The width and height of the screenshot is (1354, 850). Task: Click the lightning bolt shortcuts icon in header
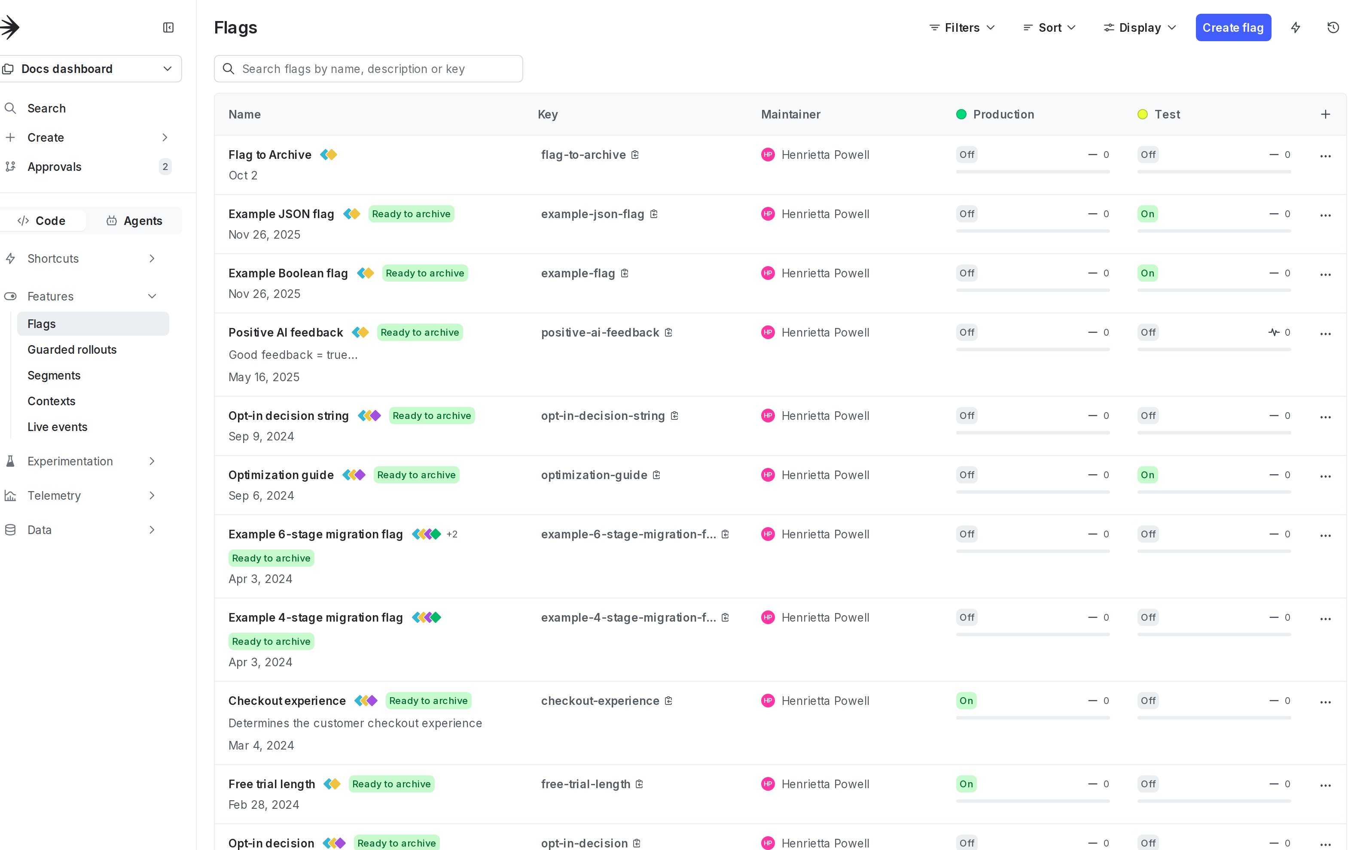coord(1296,27)
